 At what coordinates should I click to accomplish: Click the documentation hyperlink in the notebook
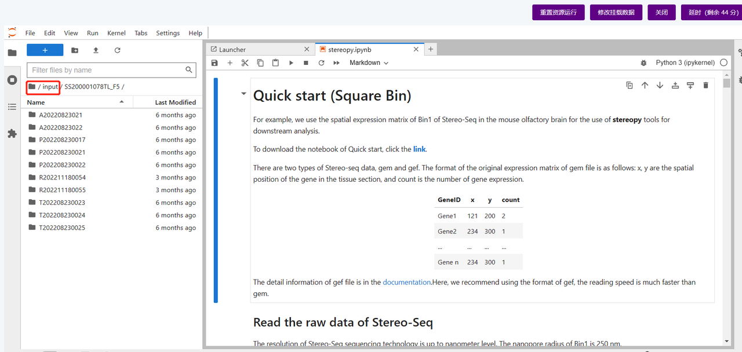coord(406,283)
